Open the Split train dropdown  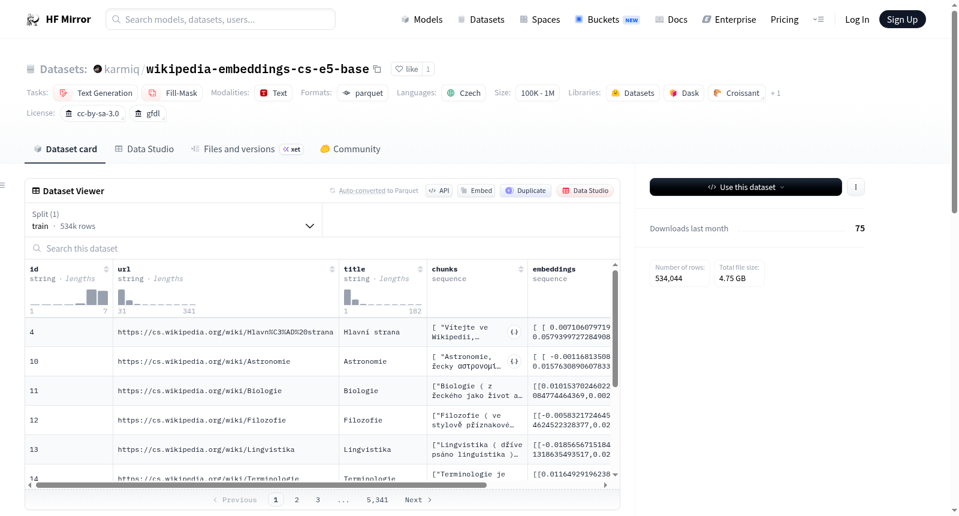[173, 220]
